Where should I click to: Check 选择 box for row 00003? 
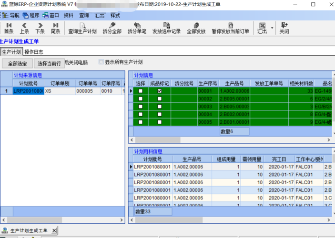(141, 106)
